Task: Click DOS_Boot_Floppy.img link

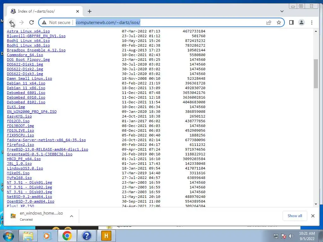Action: (x=28, y=60)
